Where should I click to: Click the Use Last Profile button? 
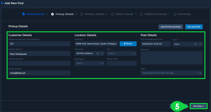(194, 27)
